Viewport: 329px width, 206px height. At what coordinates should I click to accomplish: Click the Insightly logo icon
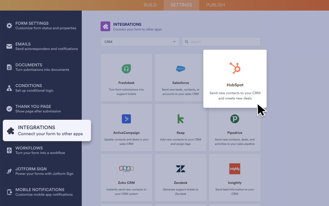pos(235,169)
